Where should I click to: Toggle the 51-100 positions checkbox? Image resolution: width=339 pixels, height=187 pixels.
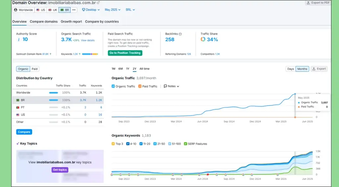coord(170,144)
